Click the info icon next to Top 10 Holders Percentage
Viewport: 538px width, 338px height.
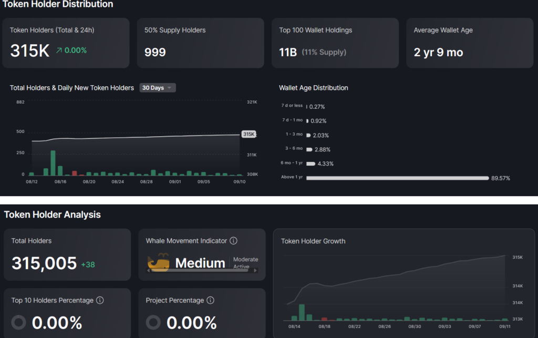[x=100, y=300]
